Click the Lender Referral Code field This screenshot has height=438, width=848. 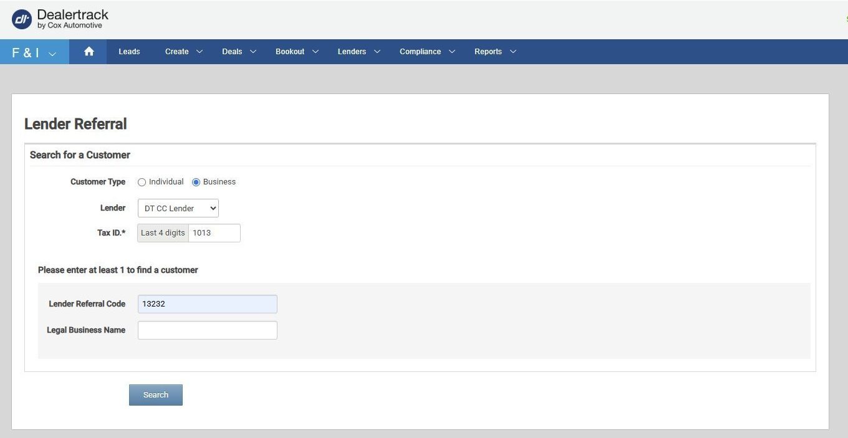tap(207, 304)
